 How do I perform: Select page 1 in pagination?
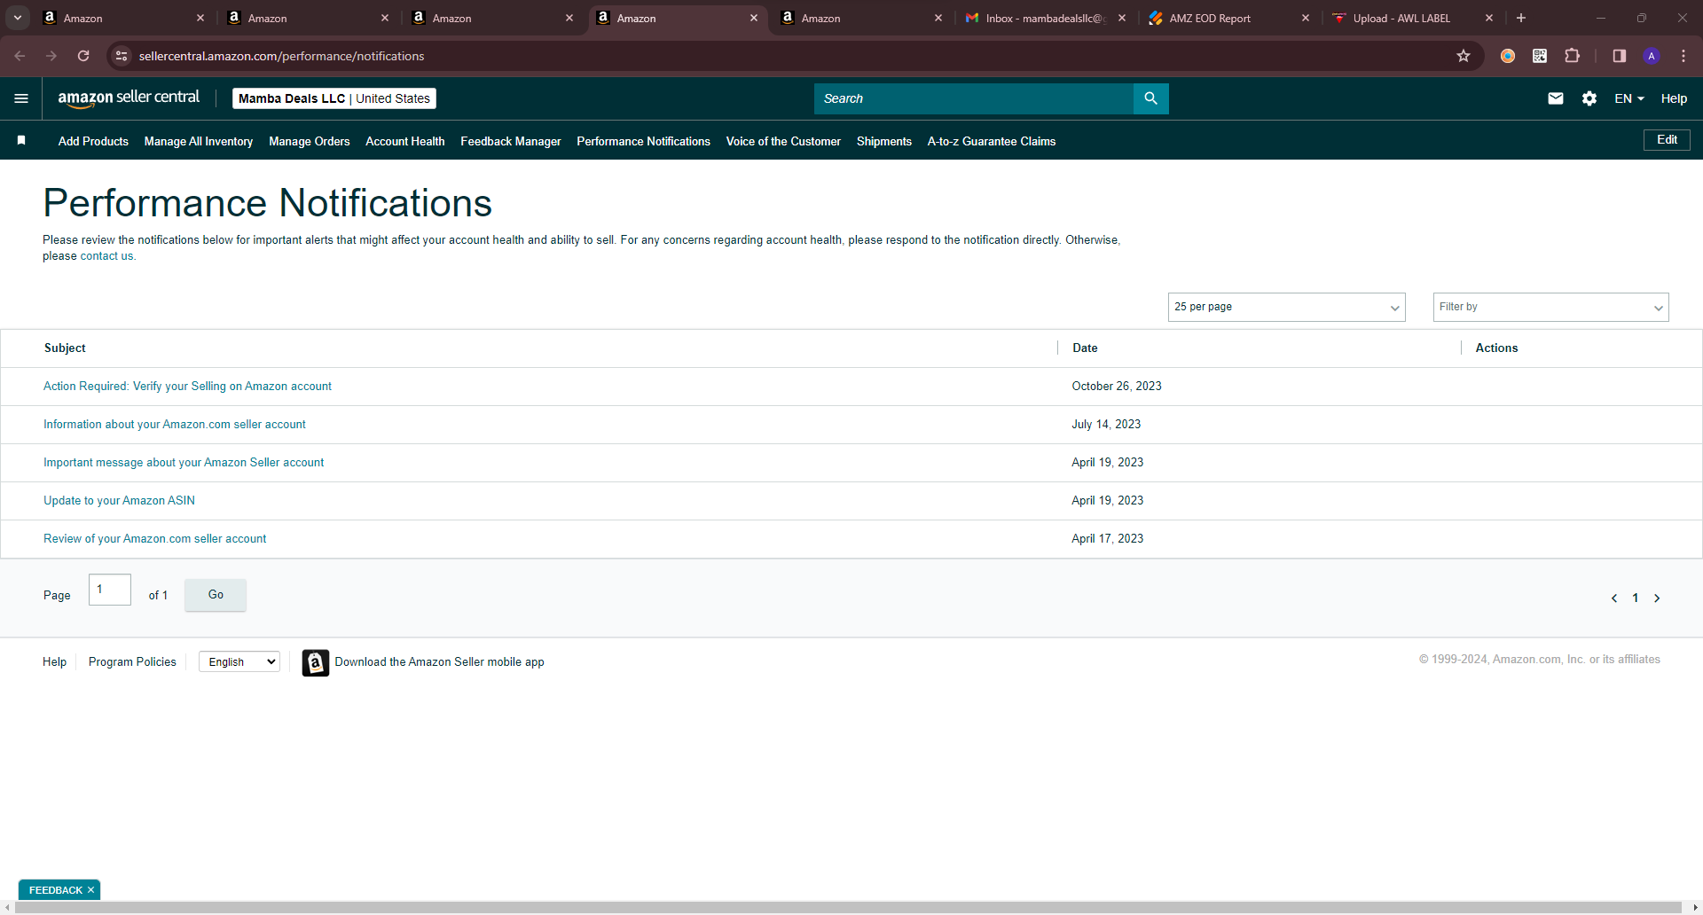tap(1636, 598)
